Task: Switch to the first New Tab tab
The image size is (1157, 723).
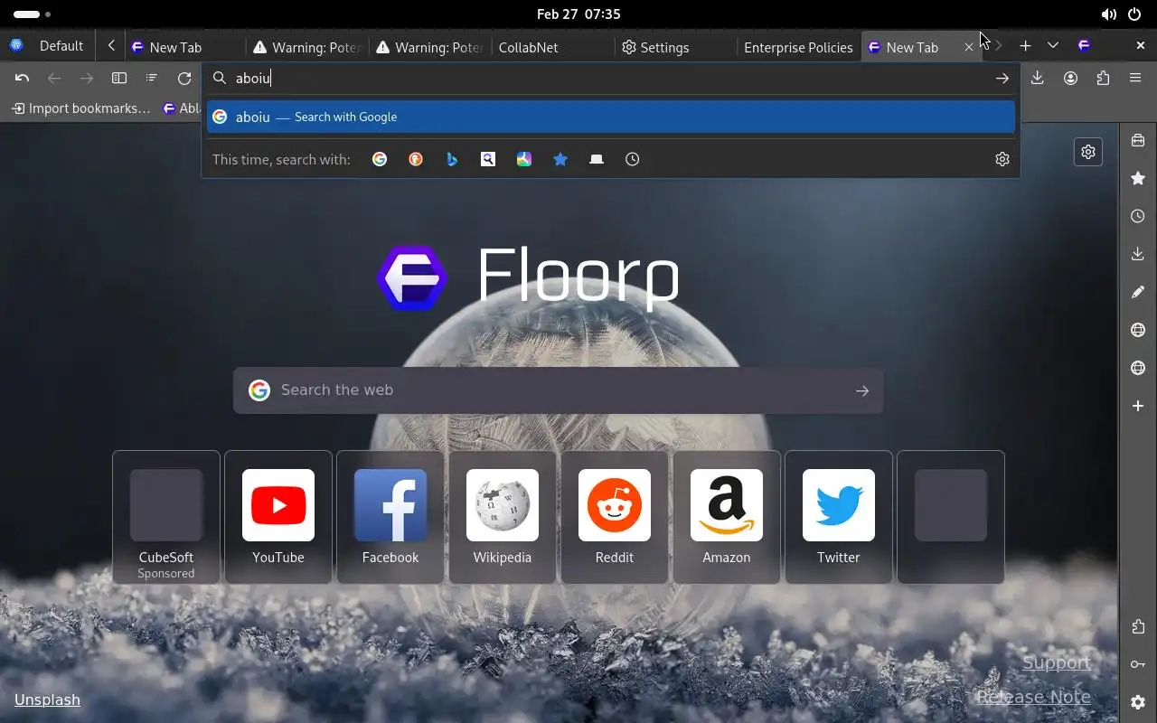Action: click(x=184, y=47)
